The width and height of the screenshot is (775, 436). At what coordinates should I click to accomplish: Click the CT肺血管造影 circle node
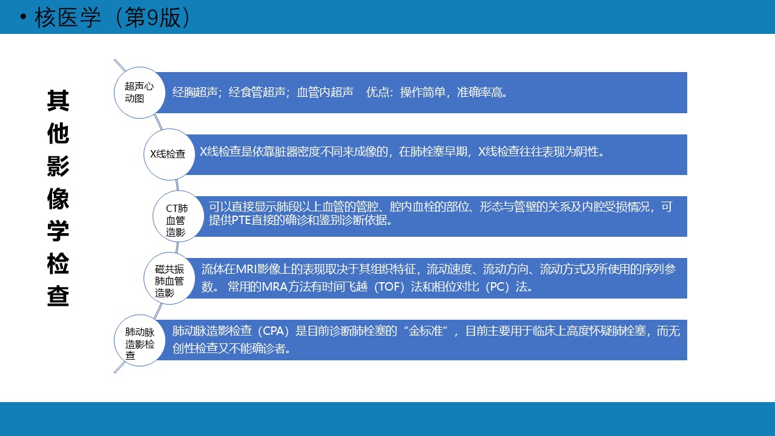point(177,216)
